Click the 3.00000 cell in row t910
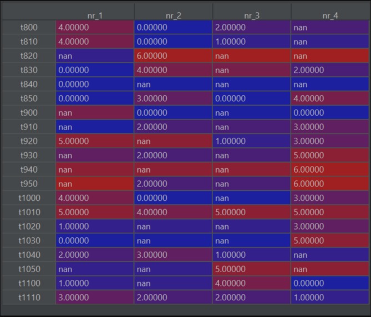 click(x=330, y=127)
